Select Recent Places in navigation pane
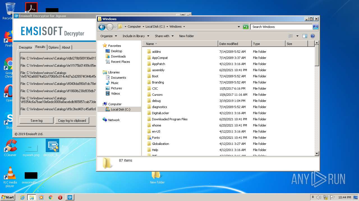 (118, 62)
